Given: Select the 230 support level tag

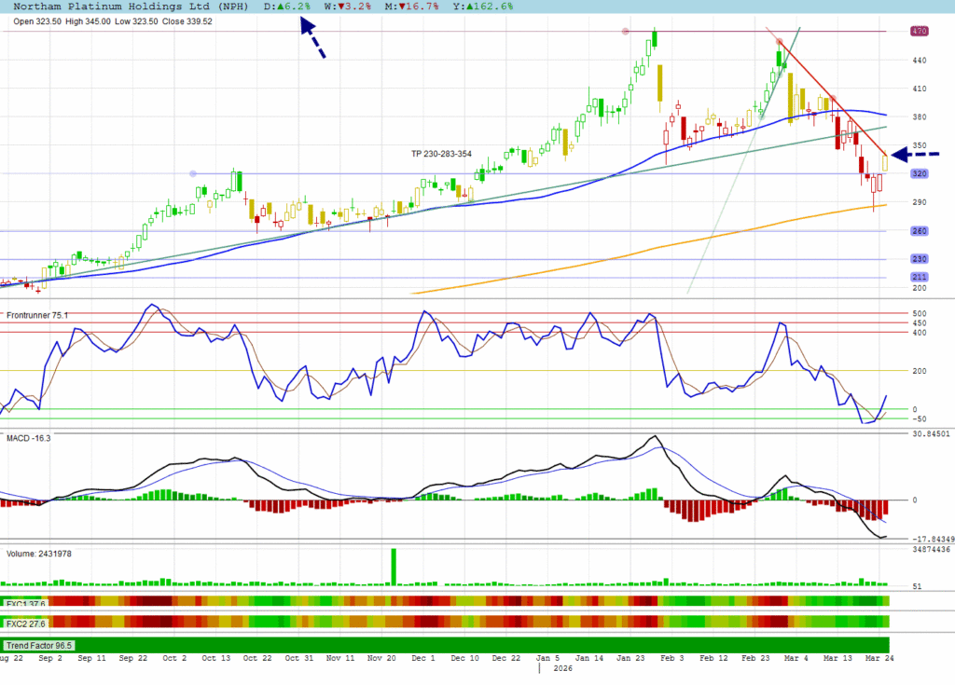Looking at the screenshot, I should point(919,259).
